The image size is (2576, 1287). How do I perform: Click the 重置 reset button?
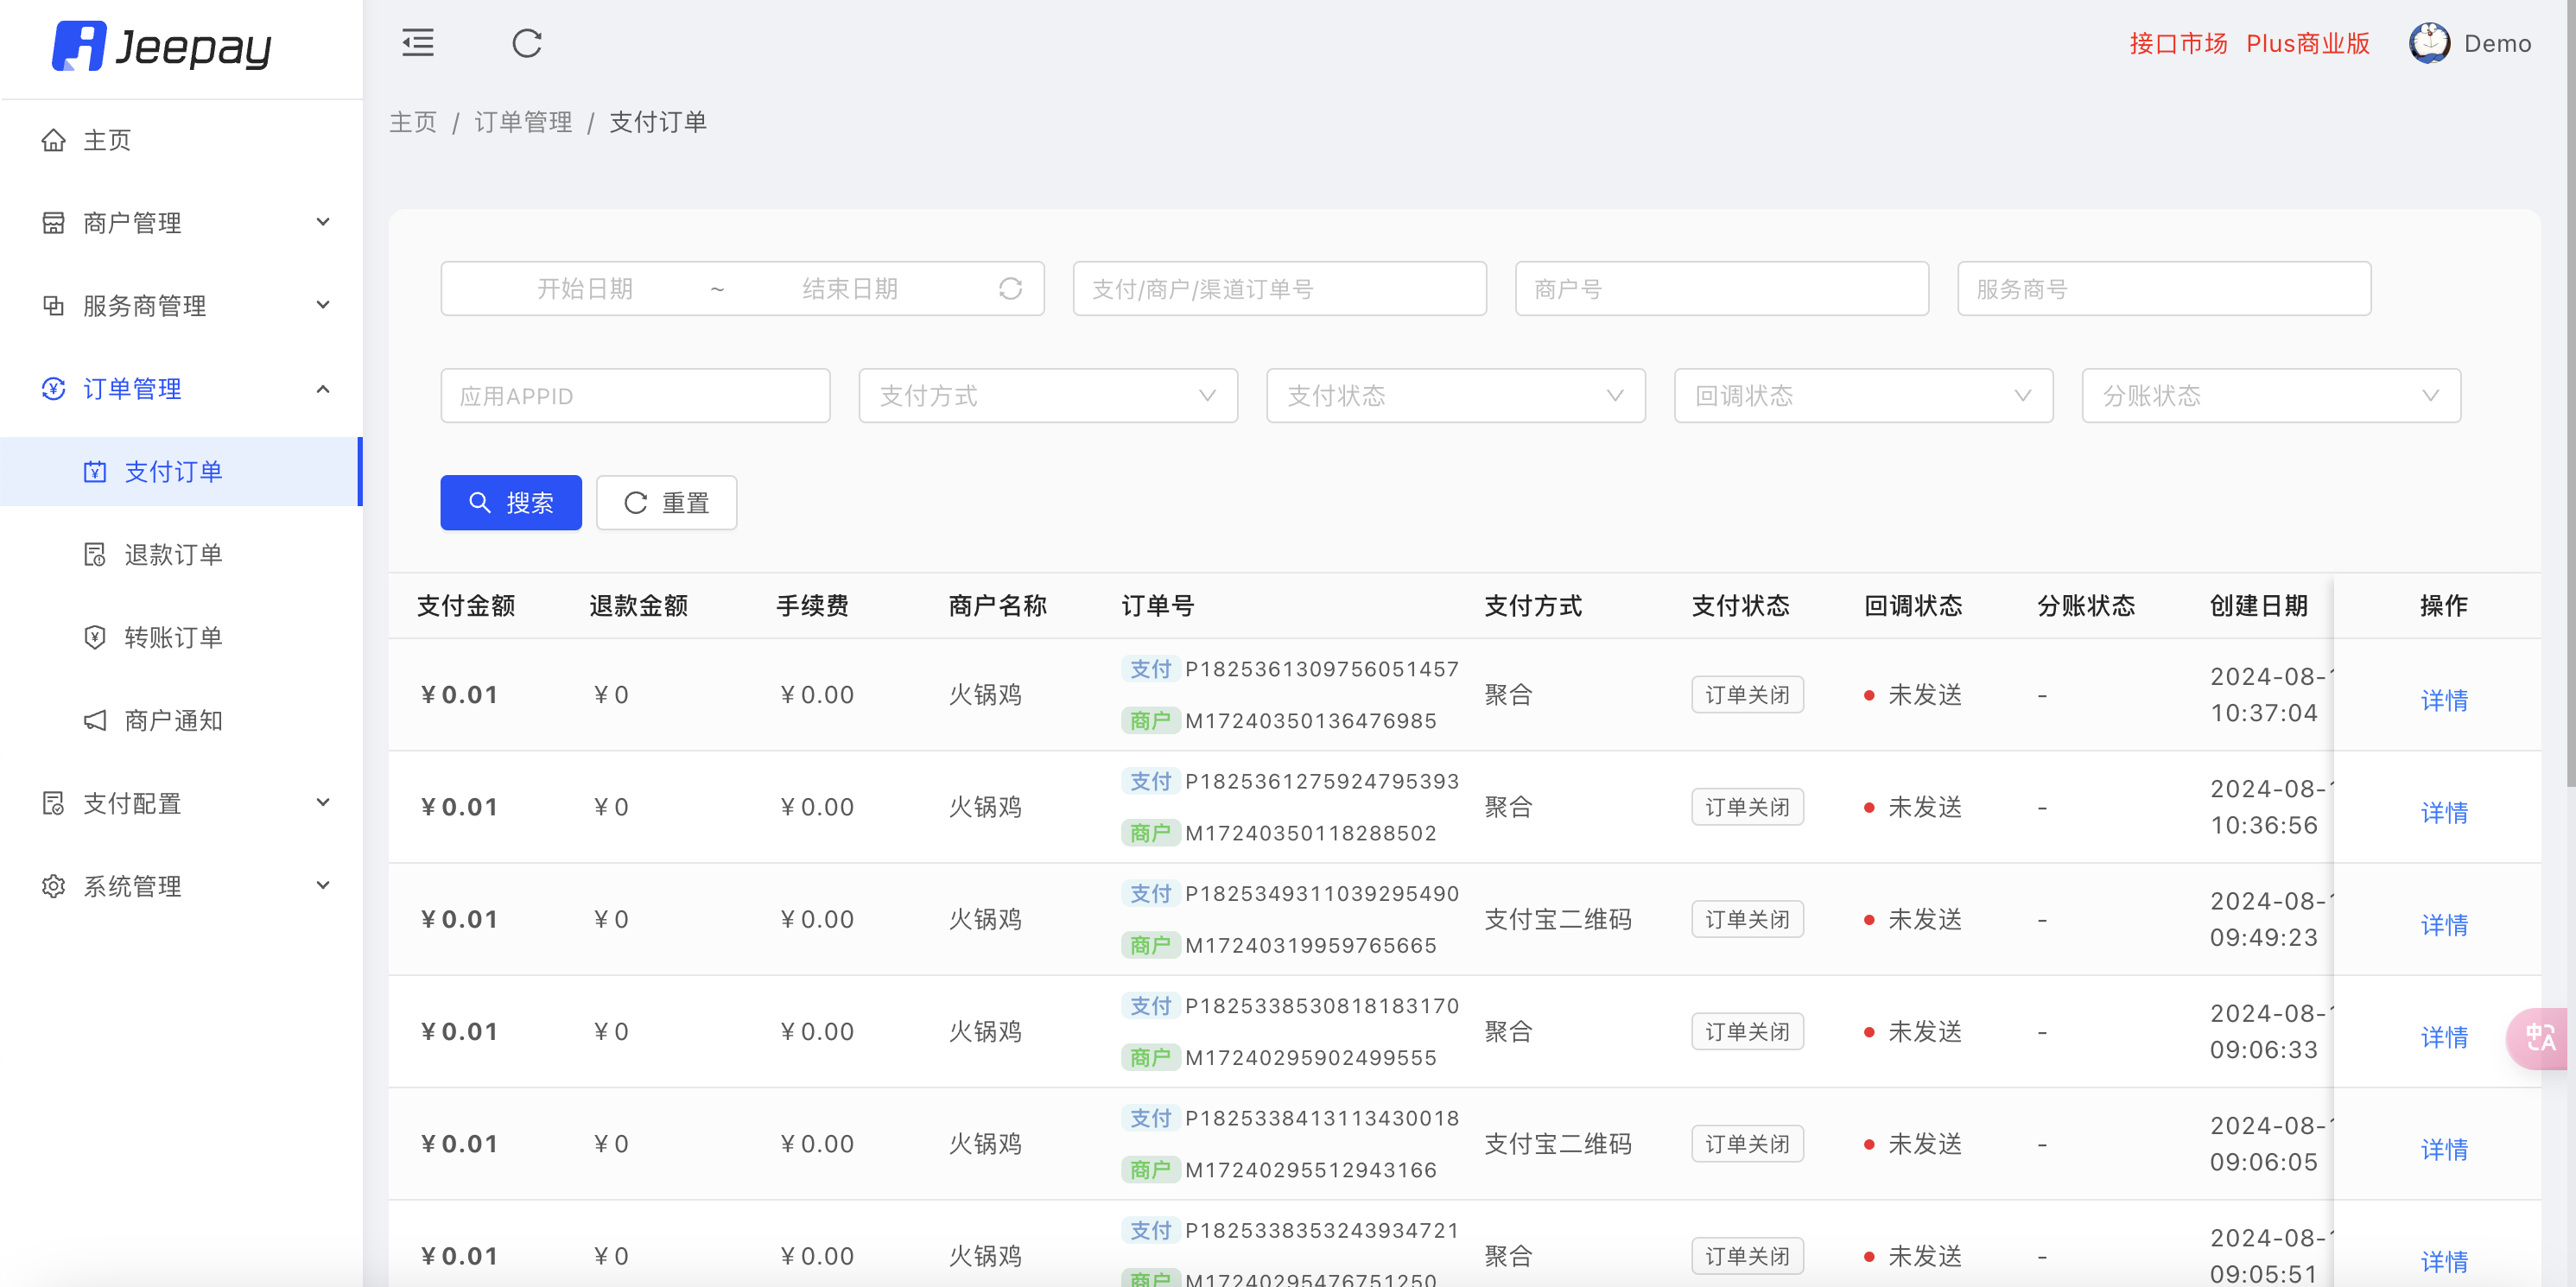[x=666, y=502]
